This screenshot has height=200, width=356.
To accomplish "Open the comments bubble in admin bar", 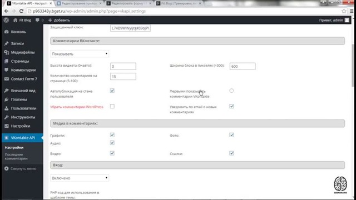I will pos(37,20).
